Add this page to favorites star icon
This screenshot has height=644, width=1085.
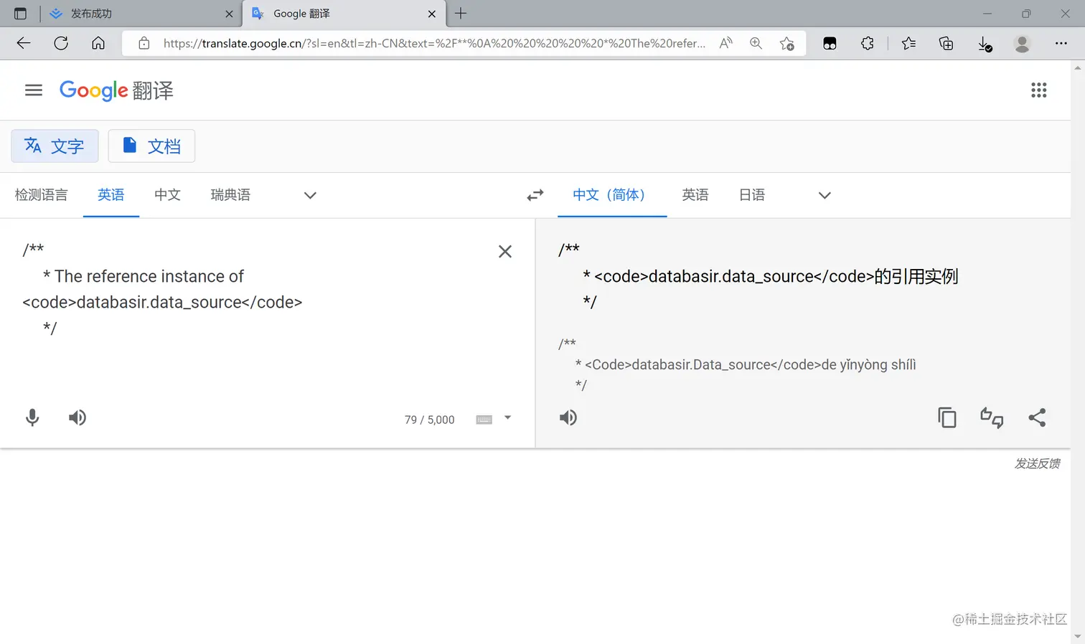pos(787,44)
